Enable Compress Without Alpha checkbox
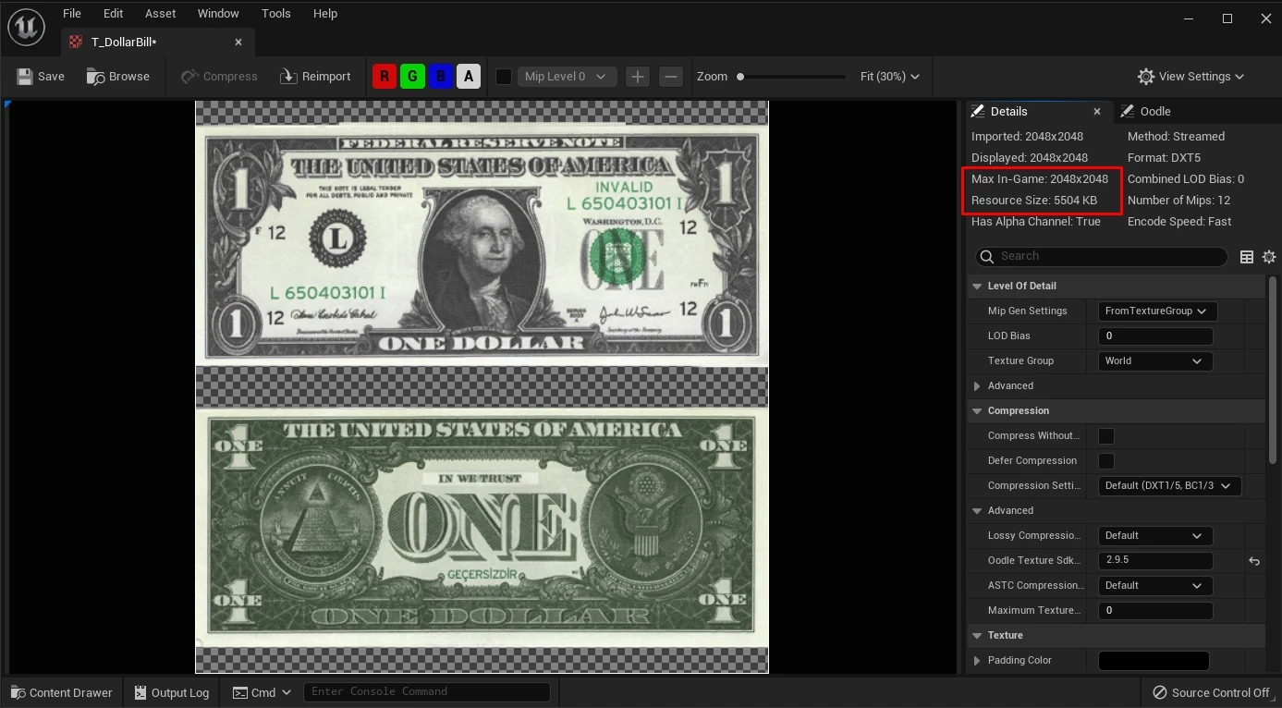1282x708 pixels. (x=1106, y=436)
